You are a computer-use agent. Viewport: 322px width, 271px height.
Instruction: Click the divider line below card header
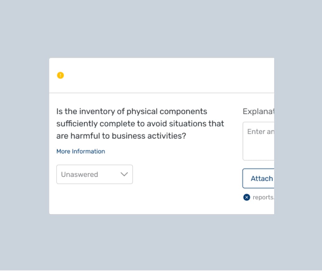point(162,93)
